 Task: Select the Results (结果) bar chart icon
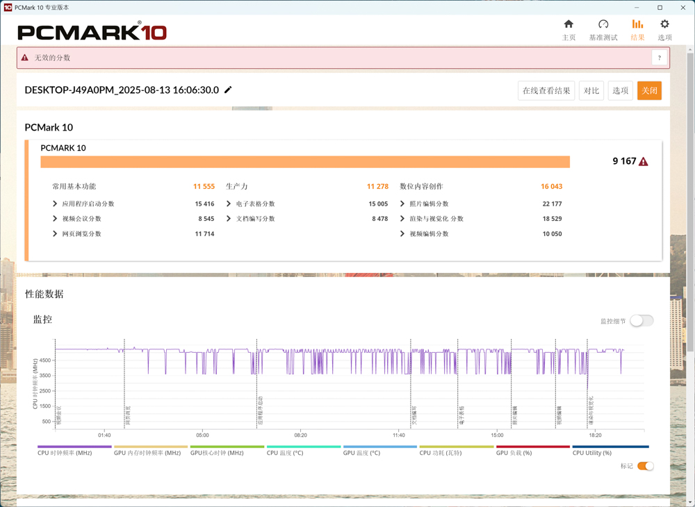(x=637, y=25)
